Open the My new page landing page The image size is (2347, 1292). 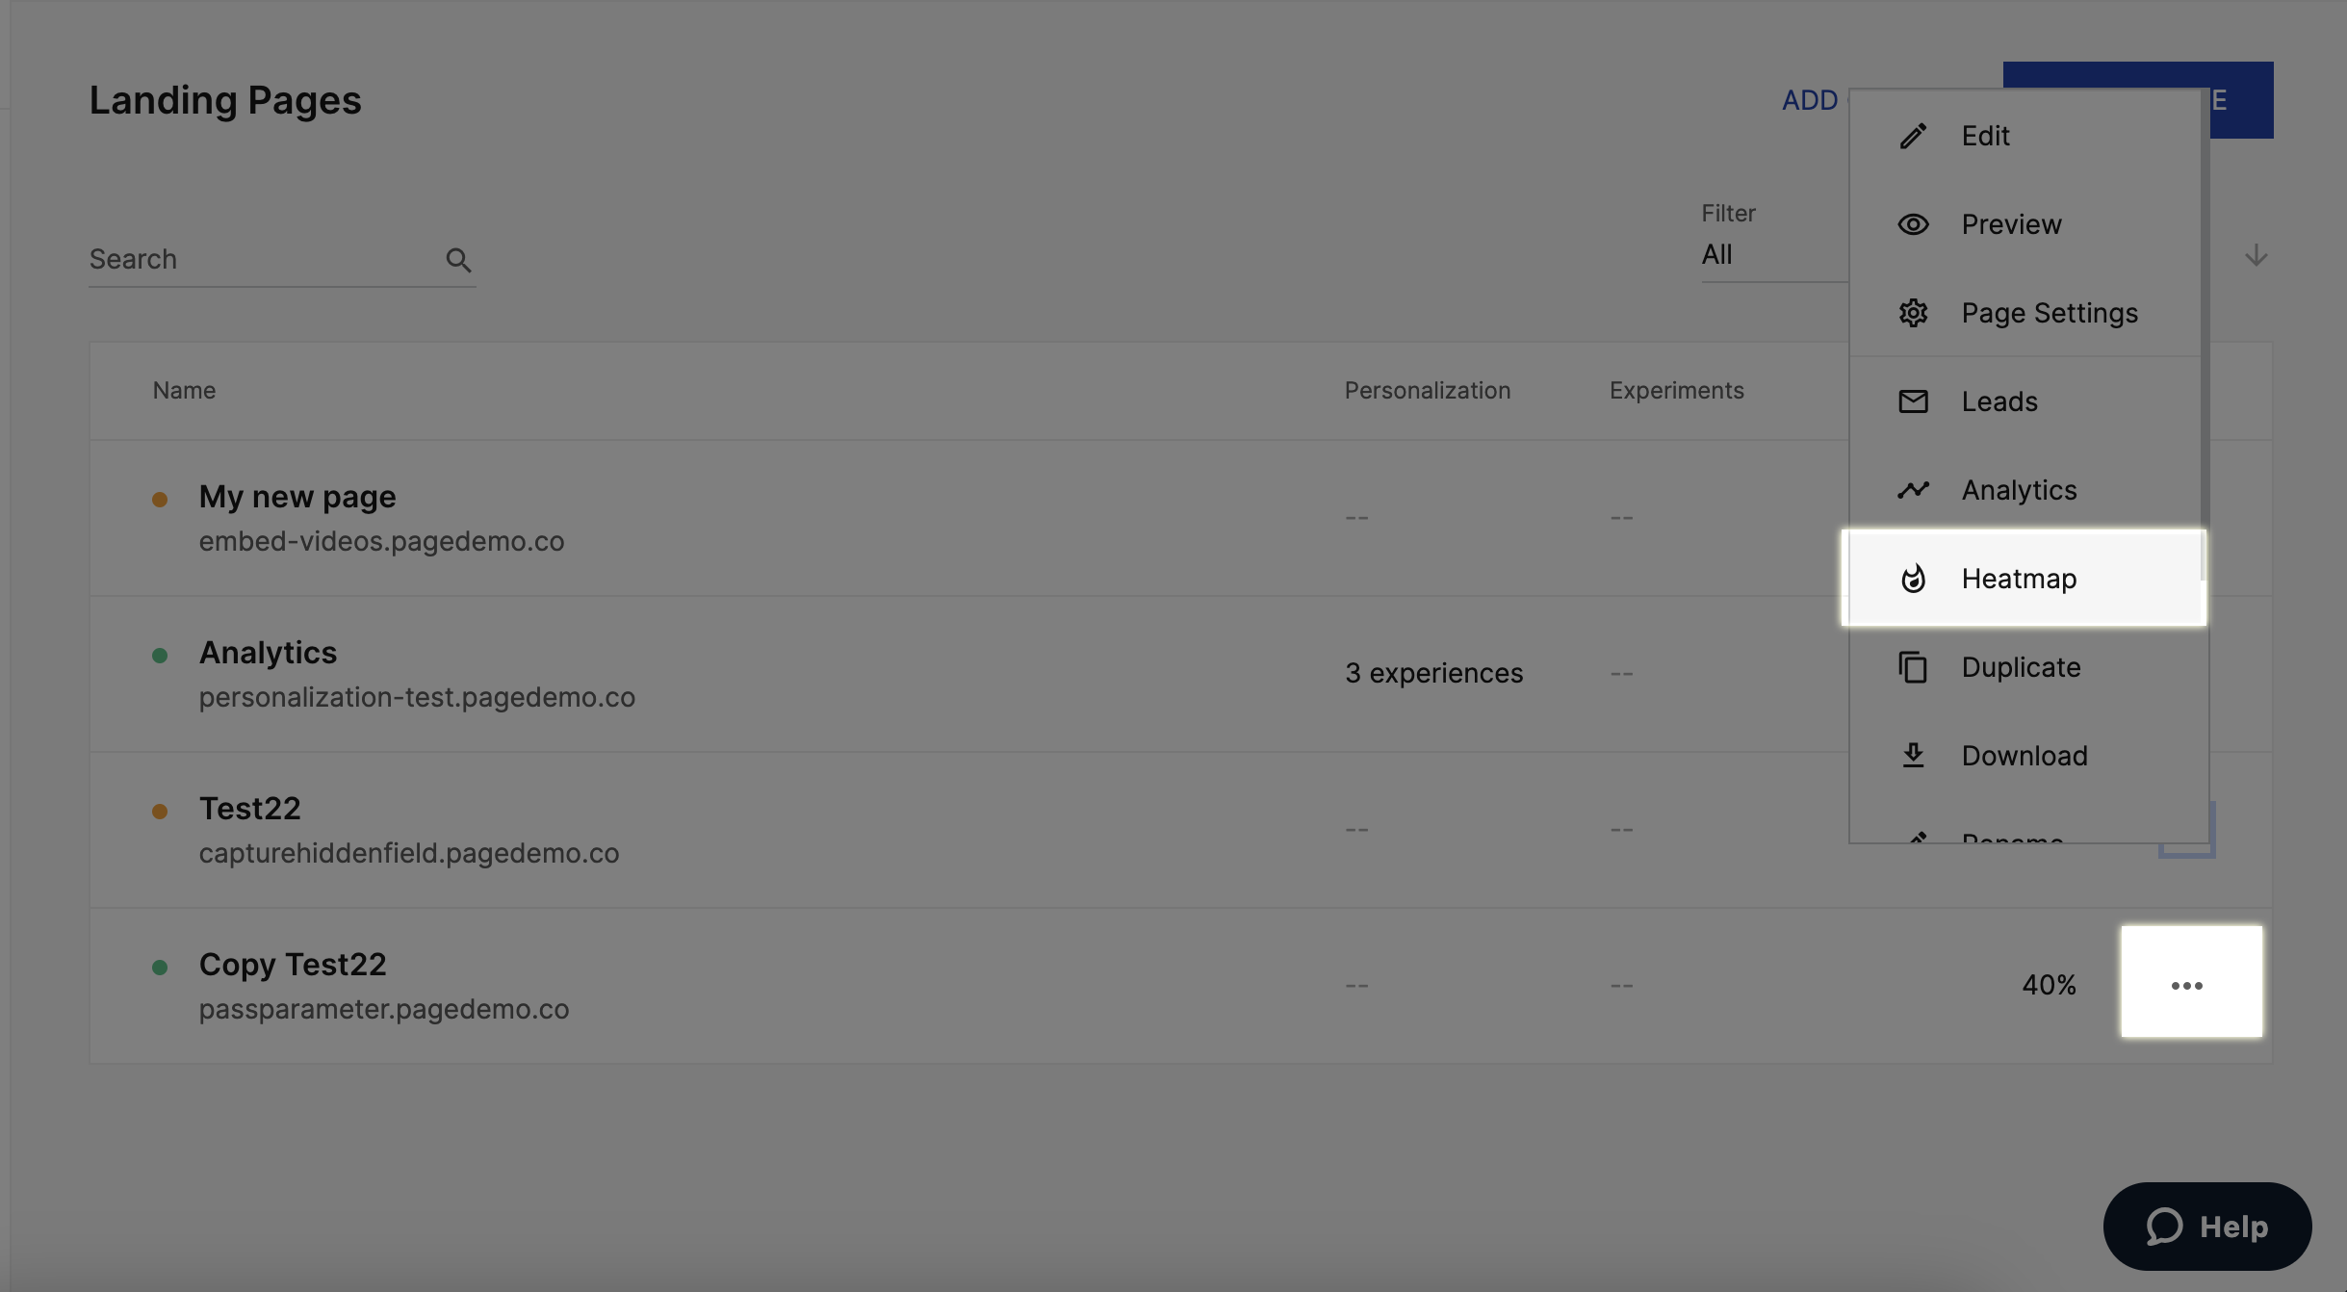click(x=297, y=497)
